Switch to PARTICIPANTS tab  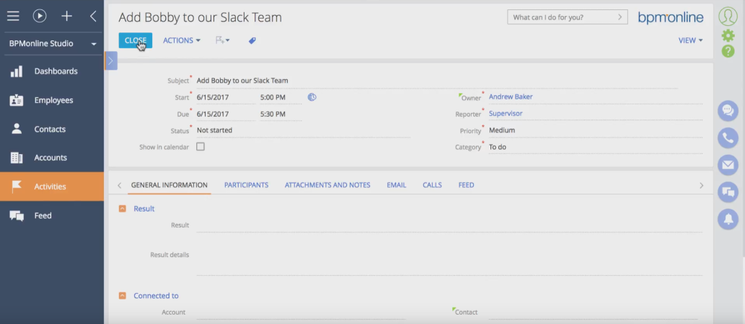pos(246,185)
